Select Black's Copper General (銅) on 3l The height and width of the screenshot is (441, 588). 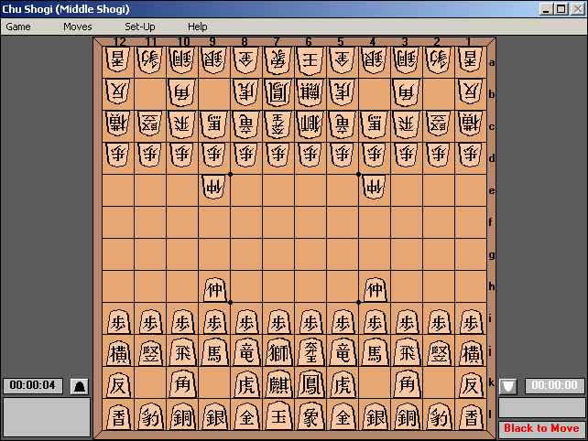406,416
